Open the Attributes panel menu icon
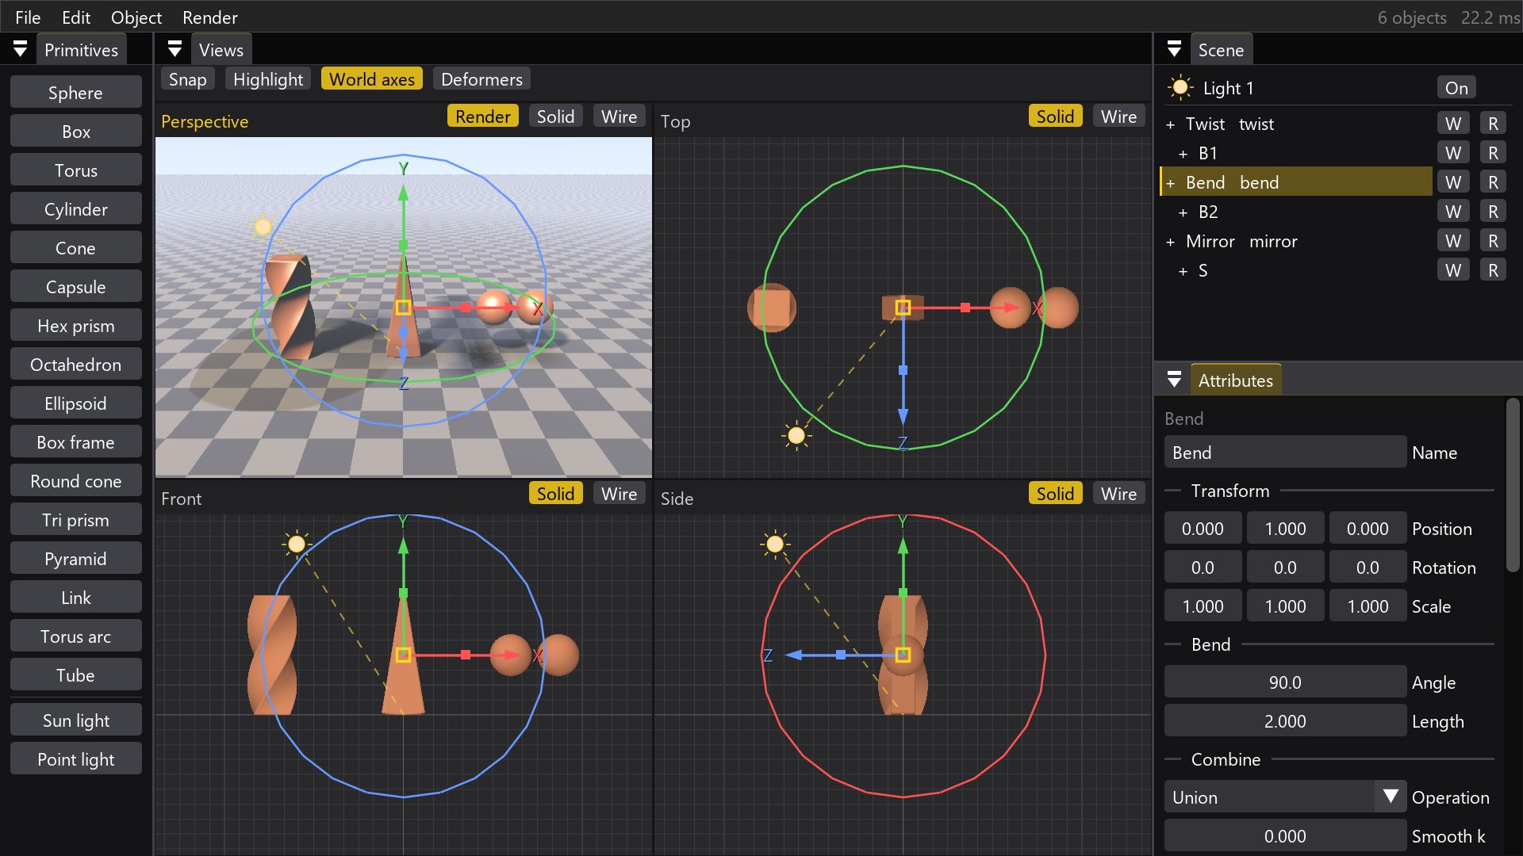The image size is (1523, 856). 1175,380
